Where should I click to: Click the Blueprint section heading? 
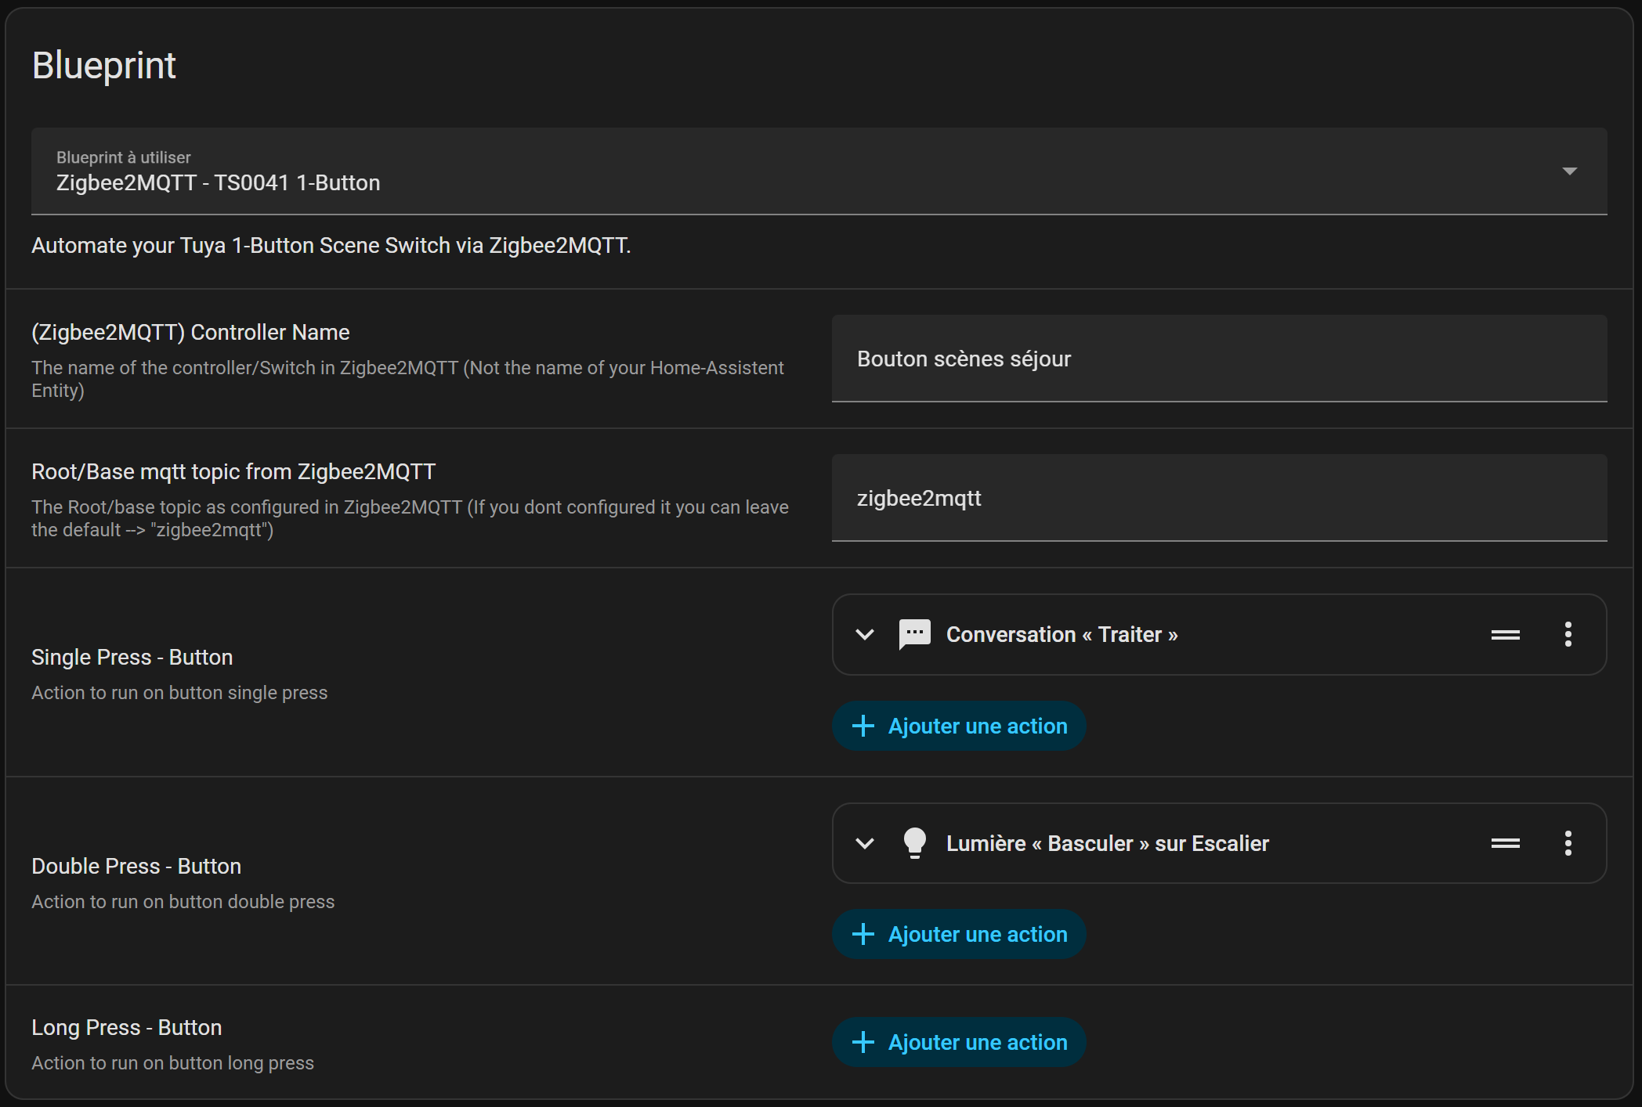[103, 65]
